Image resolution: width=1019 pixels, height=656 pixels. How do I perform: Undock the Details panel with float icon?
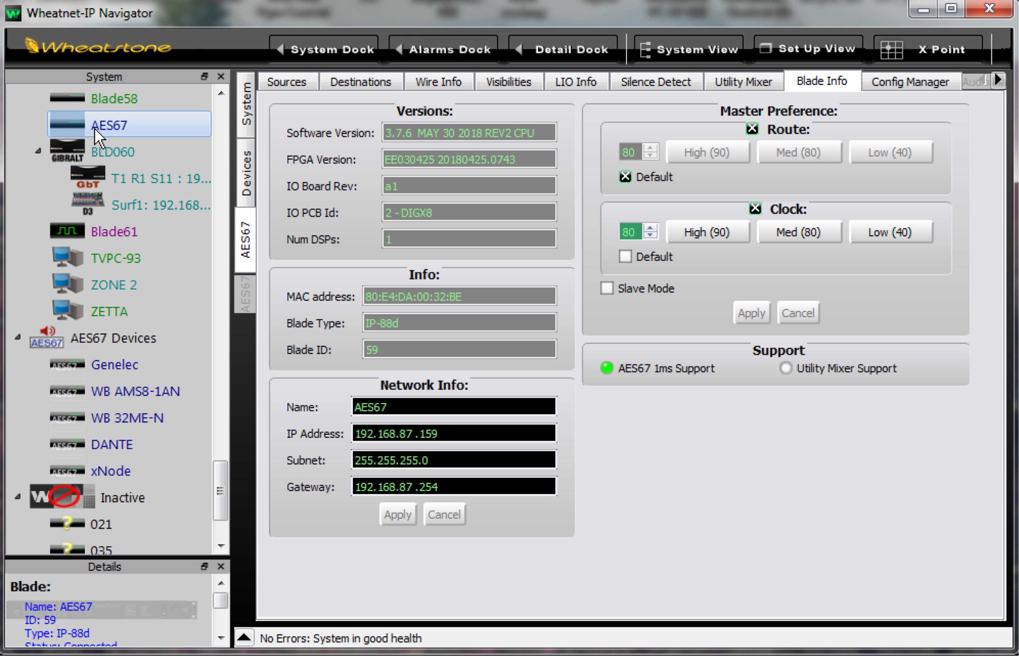click(x=204, y=566)
